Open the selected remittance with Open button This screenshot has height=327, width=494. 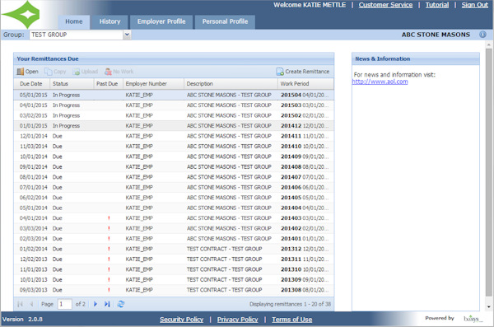27,72
